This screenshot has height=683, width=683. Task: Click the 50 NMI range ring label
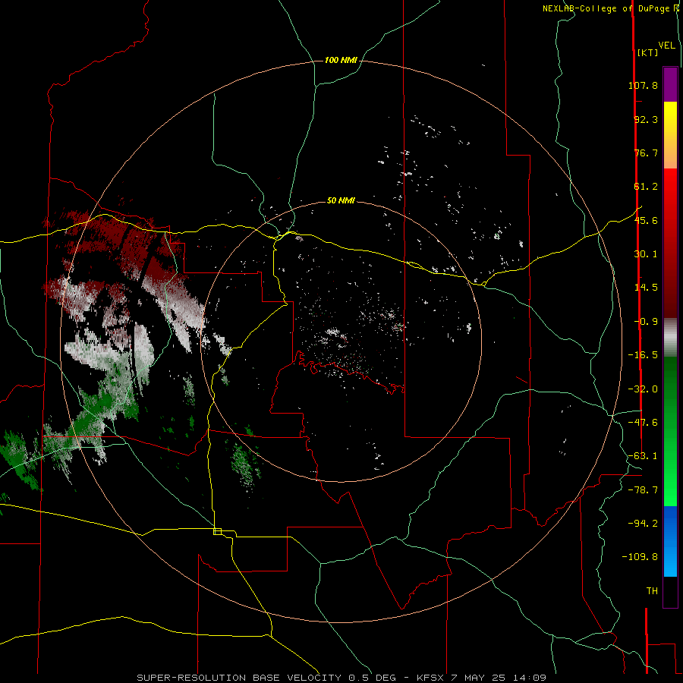click(x=341, y=201)
